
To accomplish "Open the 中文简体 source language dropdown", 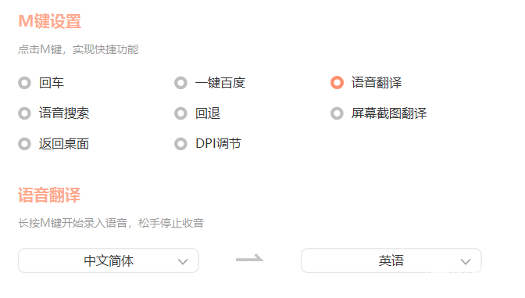I will click(109, 260).
